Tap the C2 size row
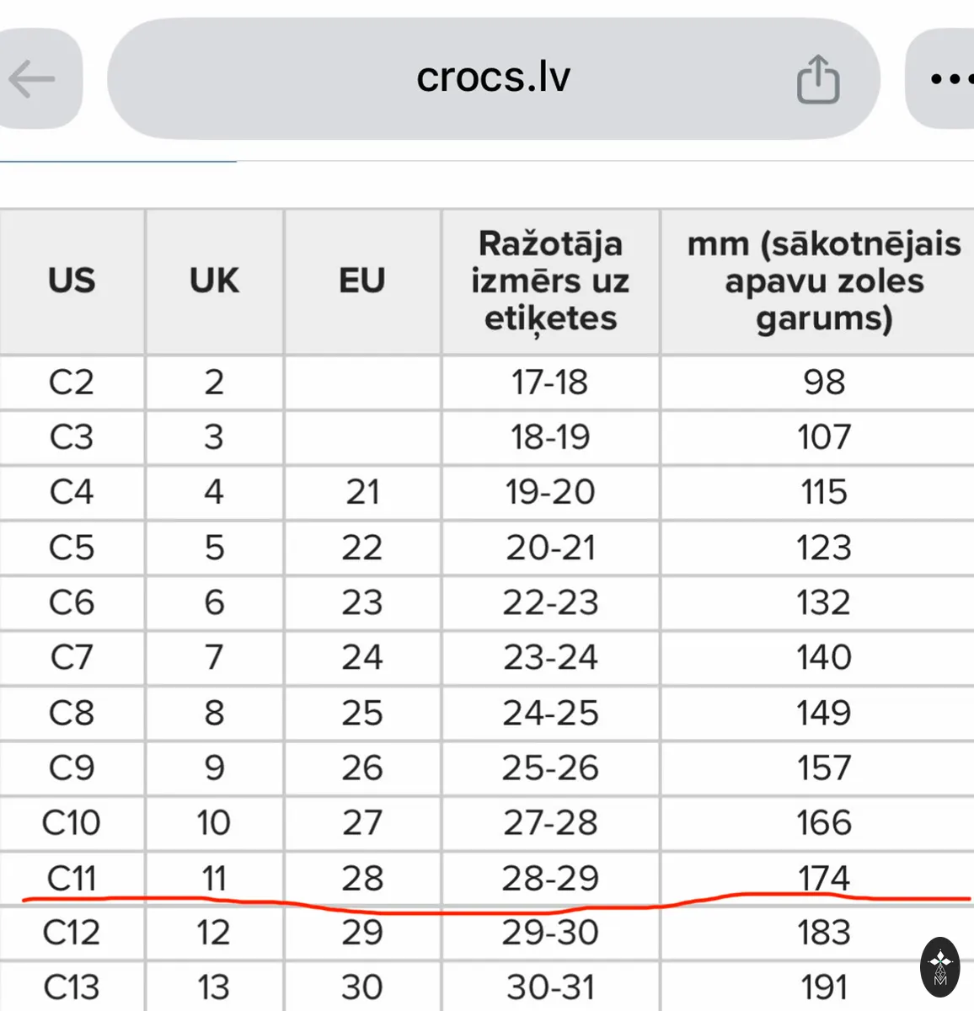 tap(487, 382)
